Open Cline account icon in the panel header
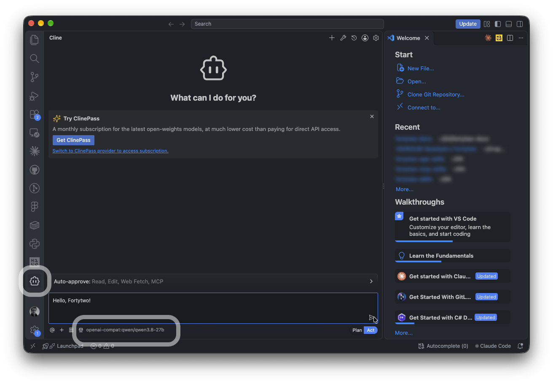This screenshot has width=553, height=384. (x=365, y=38)
